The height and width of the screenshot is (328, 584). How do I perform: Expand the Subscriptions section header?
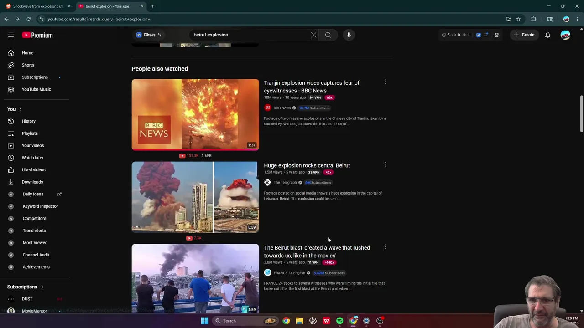click(26, 287)
